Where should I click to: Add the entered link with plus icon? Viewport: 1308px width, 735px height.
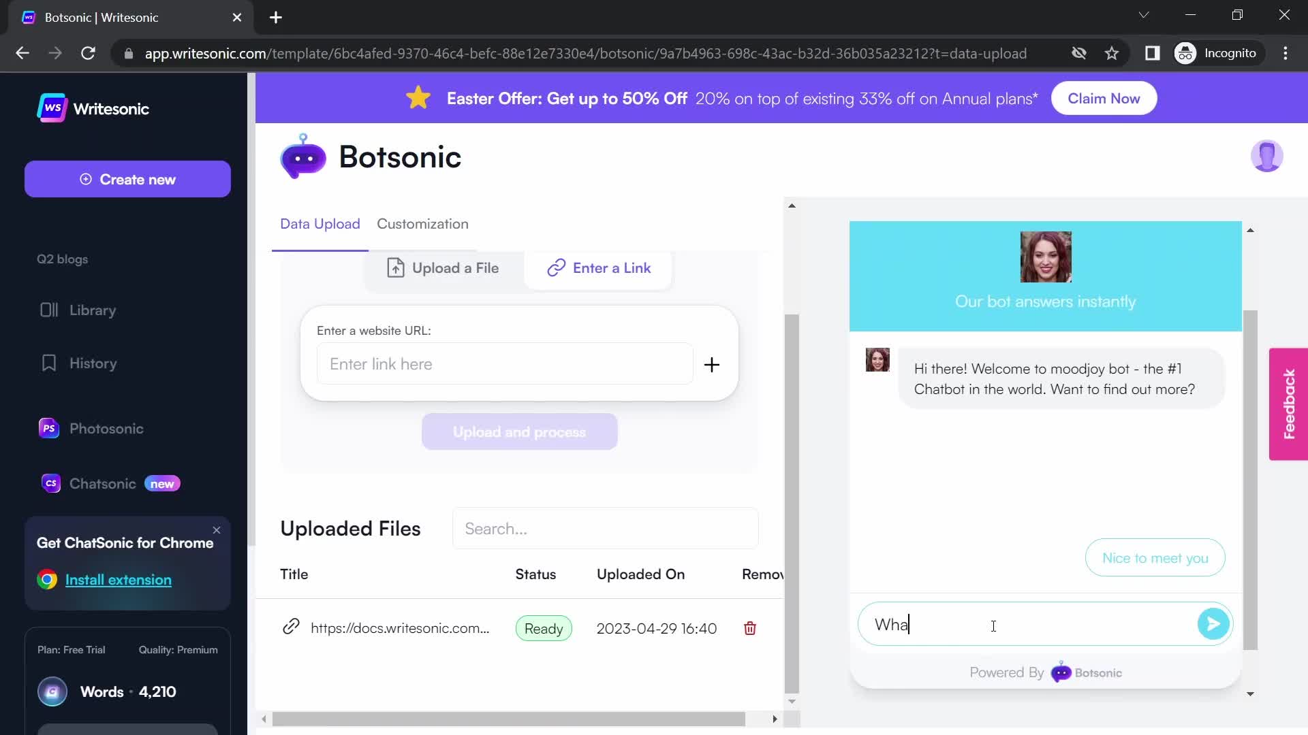(x=712, y=365)
